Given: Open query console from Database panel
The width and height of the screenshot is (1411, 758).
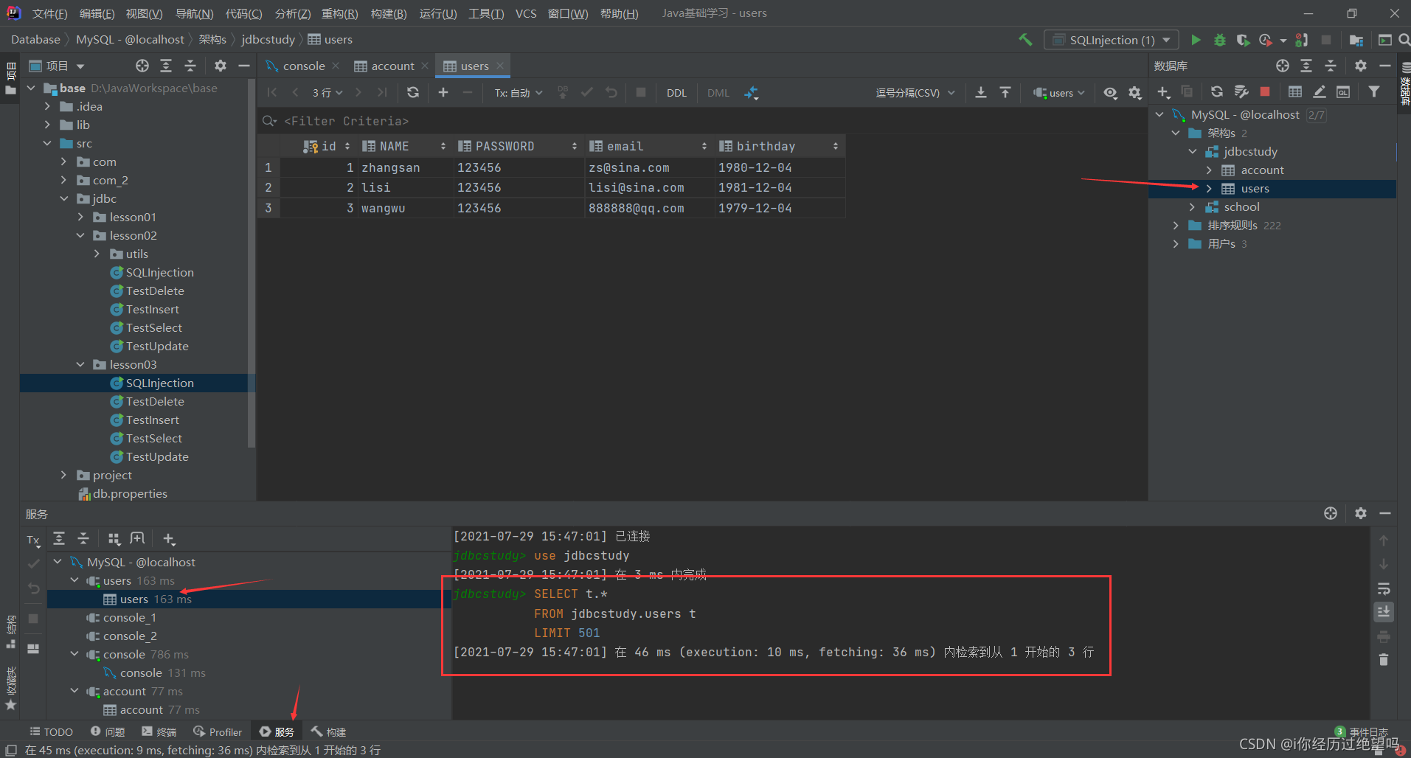Looking at the screenshot, I should pos(1343,91).
